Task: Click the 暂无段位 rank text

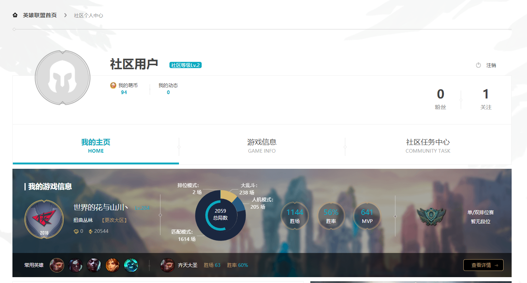Action: point(481,221)
